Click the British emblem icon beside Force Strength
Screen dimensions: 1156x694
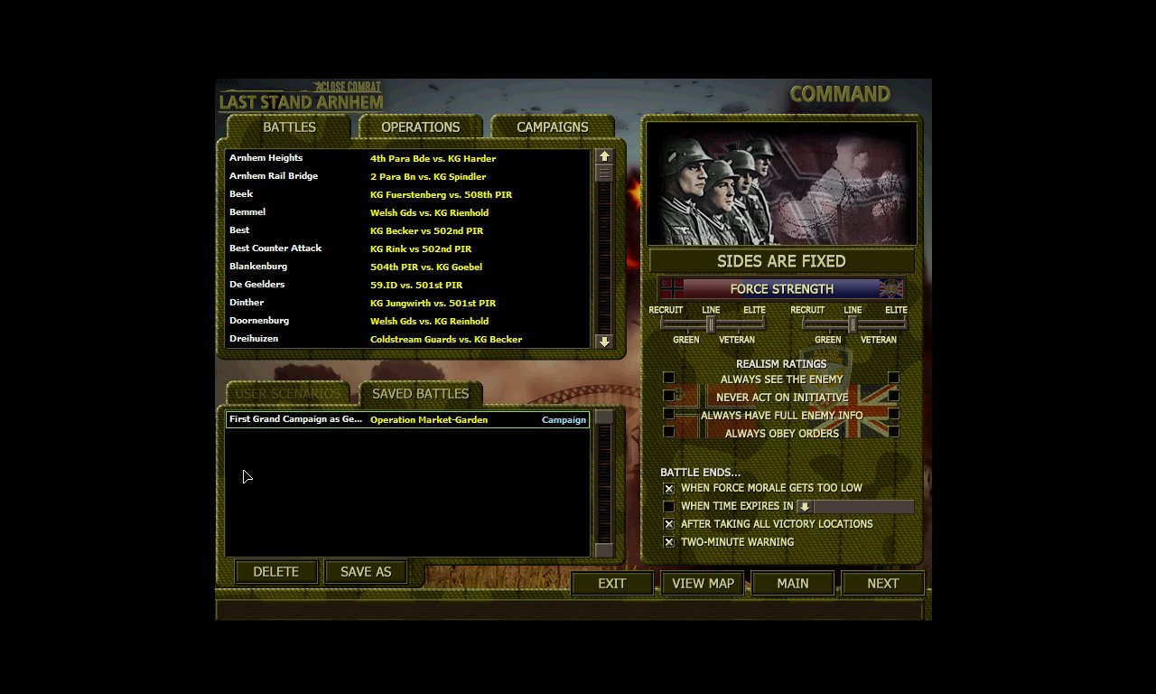click(891, 289)
